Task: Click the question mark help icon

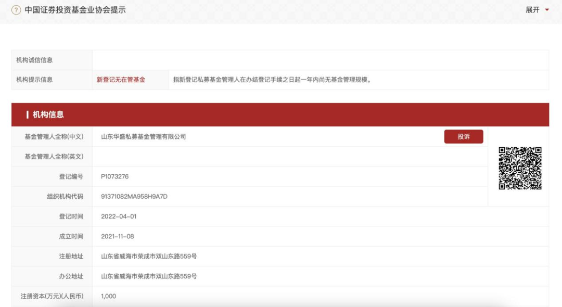Action: 16,10
